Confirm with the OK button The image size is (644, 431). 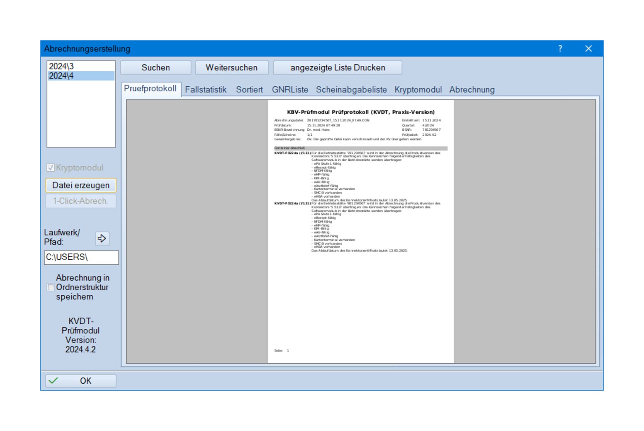pos(80,381)
